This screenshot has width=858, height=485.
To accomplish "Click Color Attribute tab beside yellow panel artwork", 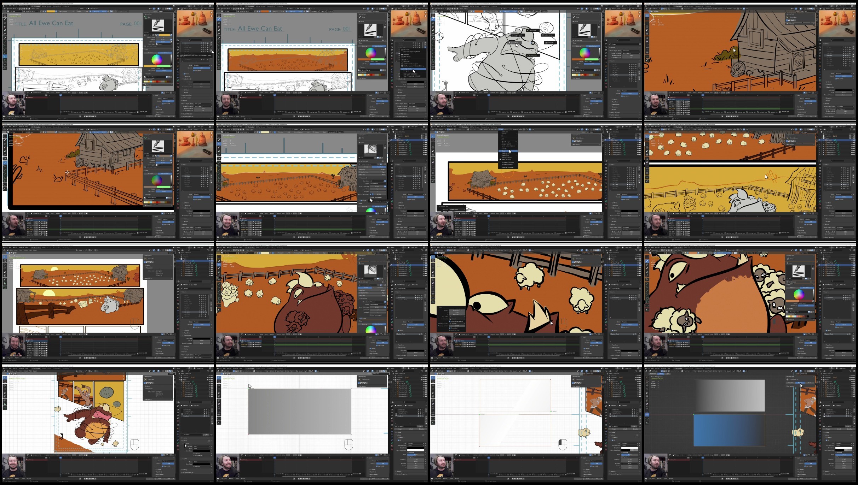I will coord(165,53).
